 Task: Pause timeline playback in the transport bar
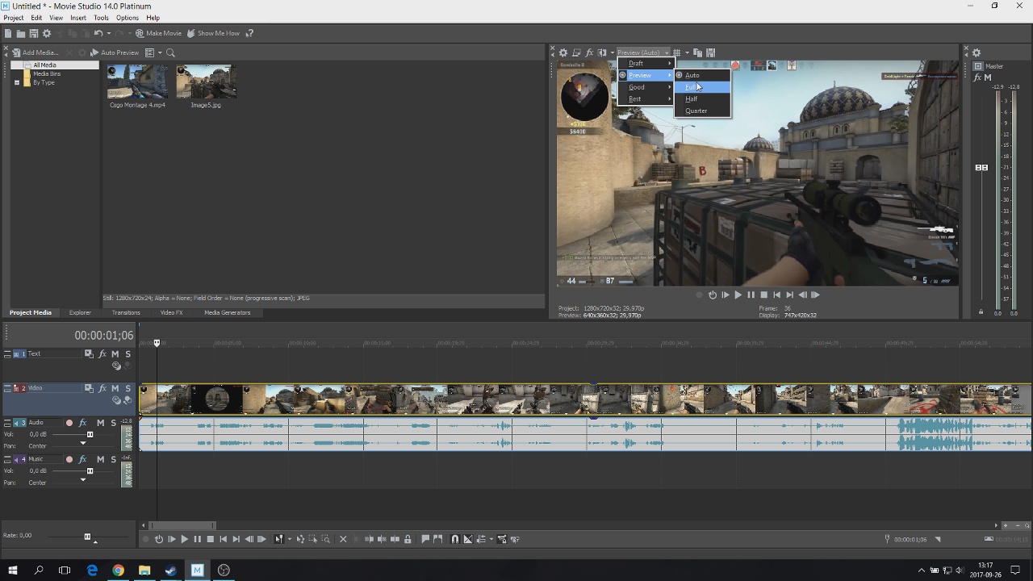point(197,539)
